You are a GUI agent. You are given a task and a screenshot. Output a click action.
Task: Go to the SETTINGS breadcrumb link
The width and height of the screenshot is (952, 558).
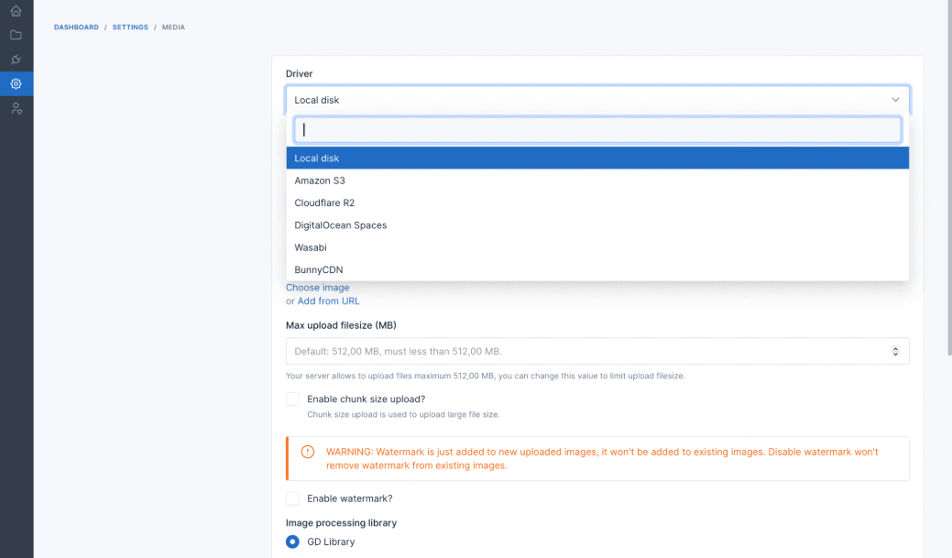tap(130, 27)
